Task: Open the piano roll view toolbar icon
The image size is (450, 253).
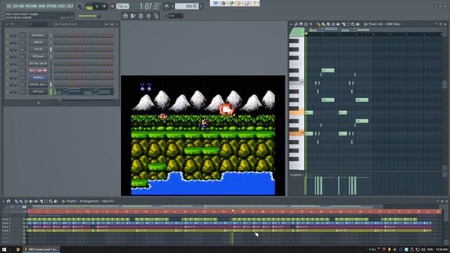Action: pyautogui.click(x=133, y=16)
